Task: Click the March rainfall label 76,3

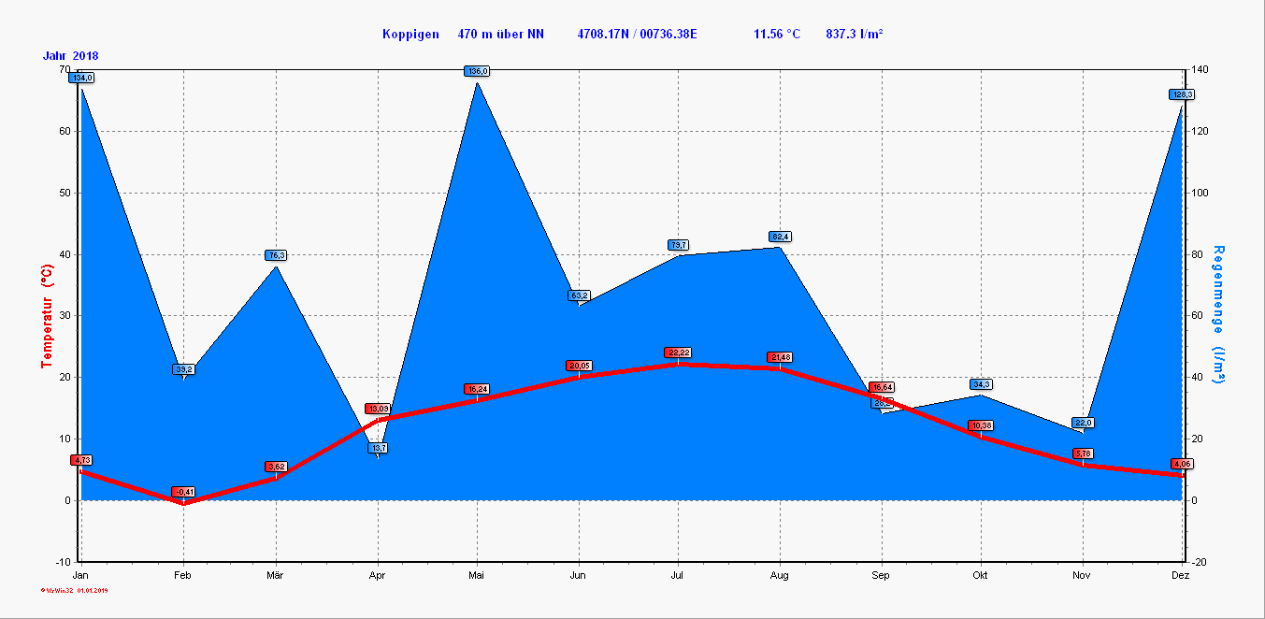Action: tap(276, 255)
